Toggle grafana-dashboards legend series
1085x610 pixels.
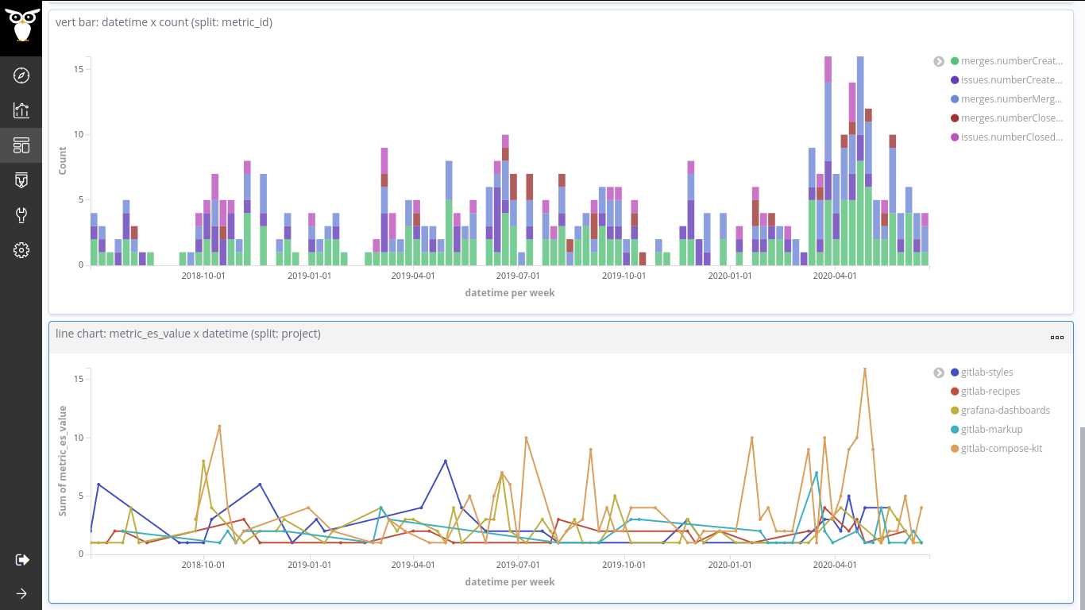coord(1000,411)
